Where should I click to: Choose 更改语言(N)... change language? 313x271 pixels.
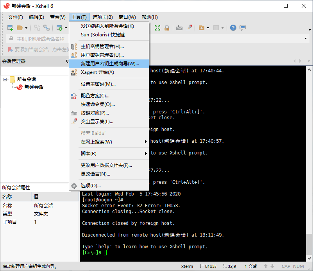click(109, 174)
